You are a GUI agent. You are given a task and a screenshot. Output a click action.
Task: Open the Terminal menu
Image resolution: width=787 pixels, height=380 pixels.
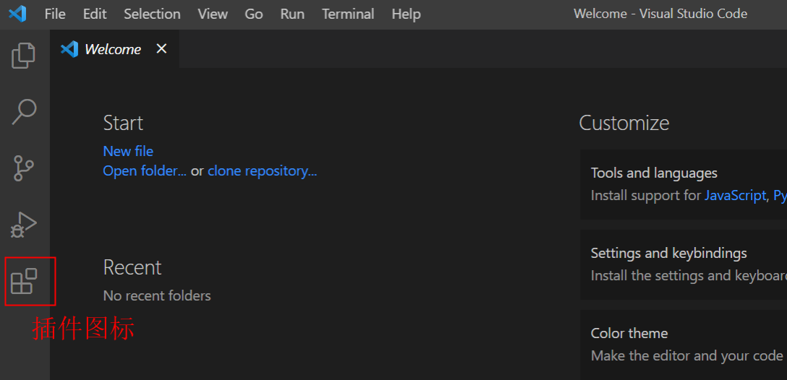point(348,14)
